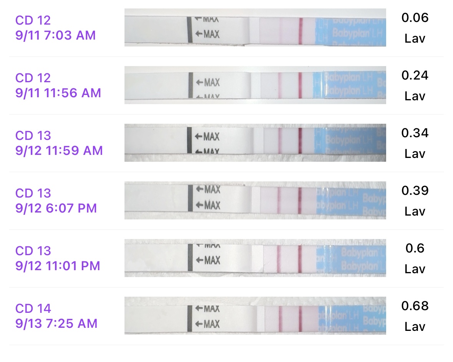Select the 0.24 ratio value
This screenshot has width=453, height=362.
pos(415,75)
